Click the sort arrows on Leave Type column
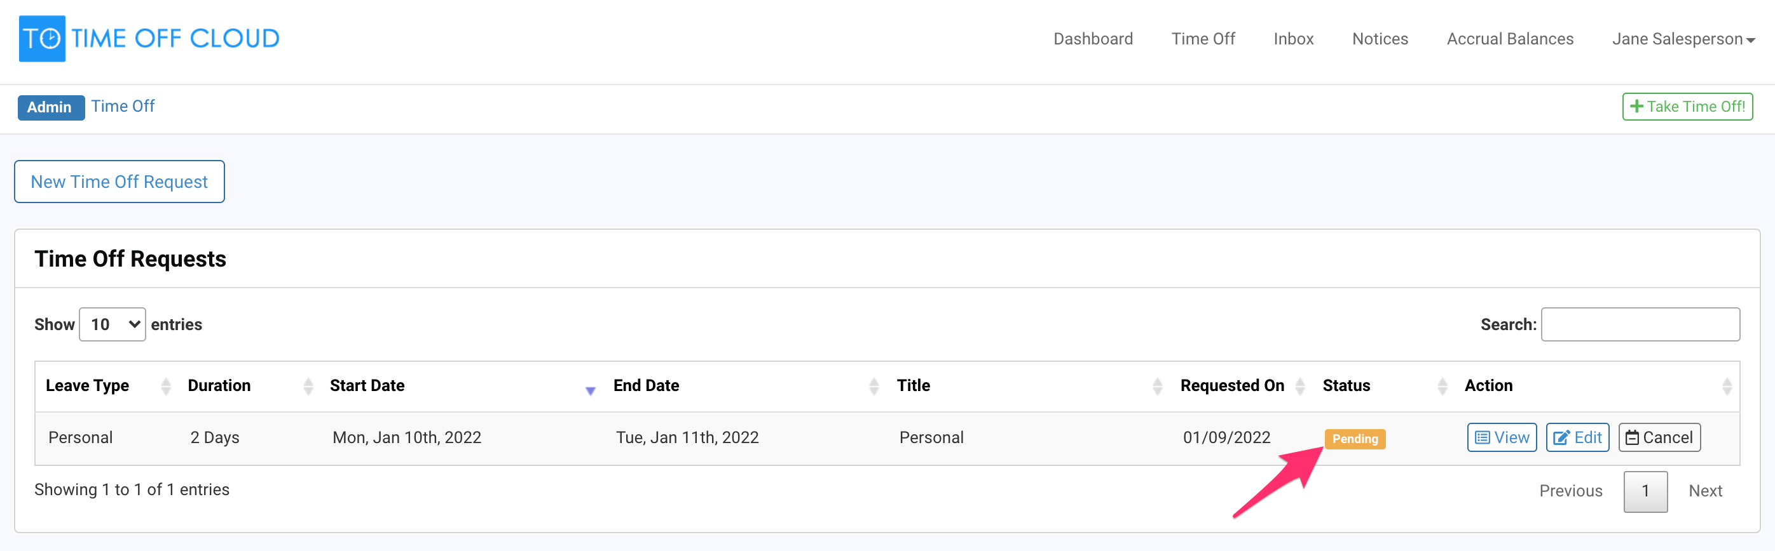1775x551 pixels. point(165,386)
